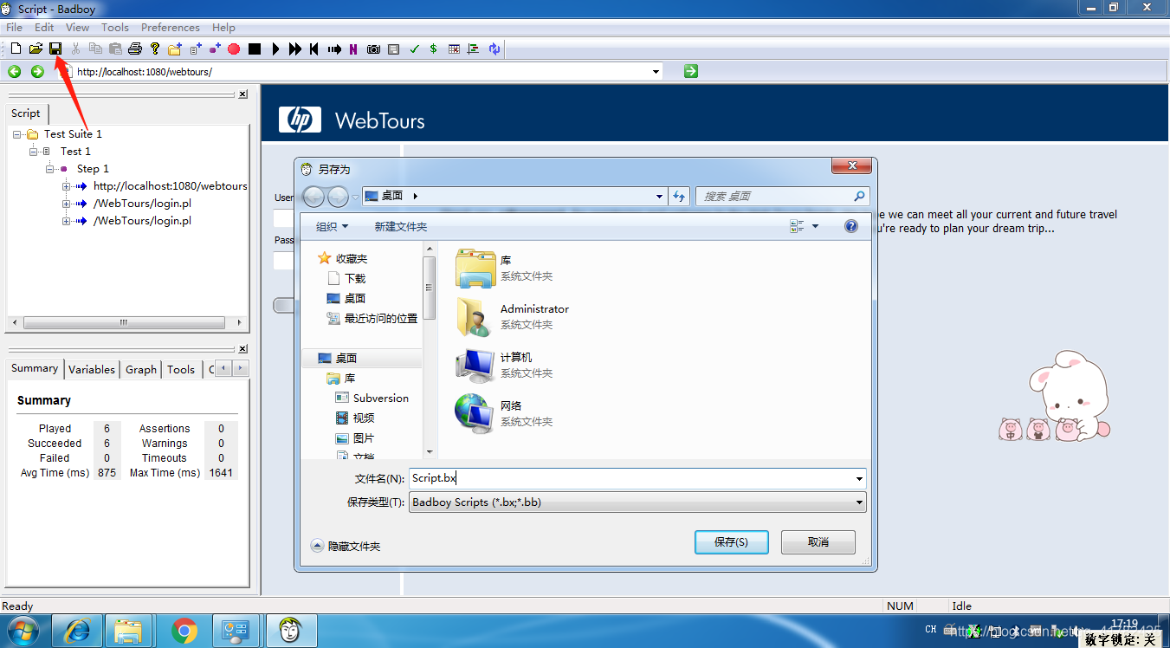The height and width of the screenshot is (648, 1170).
Task: Open the file name history dropdown arrow
Action: pos(859,478)
